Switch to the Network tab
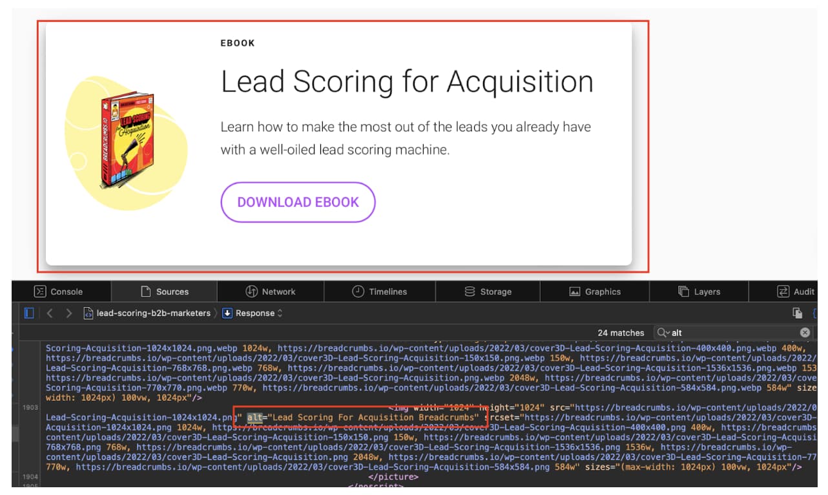Screen dimensions: 828x495 point(270,291)
